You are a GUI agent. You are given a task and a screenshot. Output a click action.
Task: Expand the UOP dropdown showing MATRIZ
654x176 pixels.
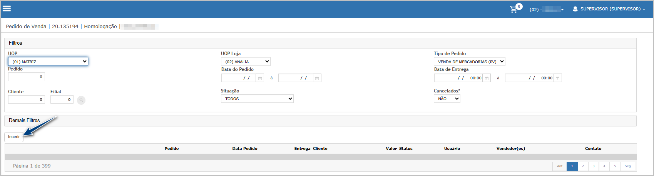click(48, 62)
